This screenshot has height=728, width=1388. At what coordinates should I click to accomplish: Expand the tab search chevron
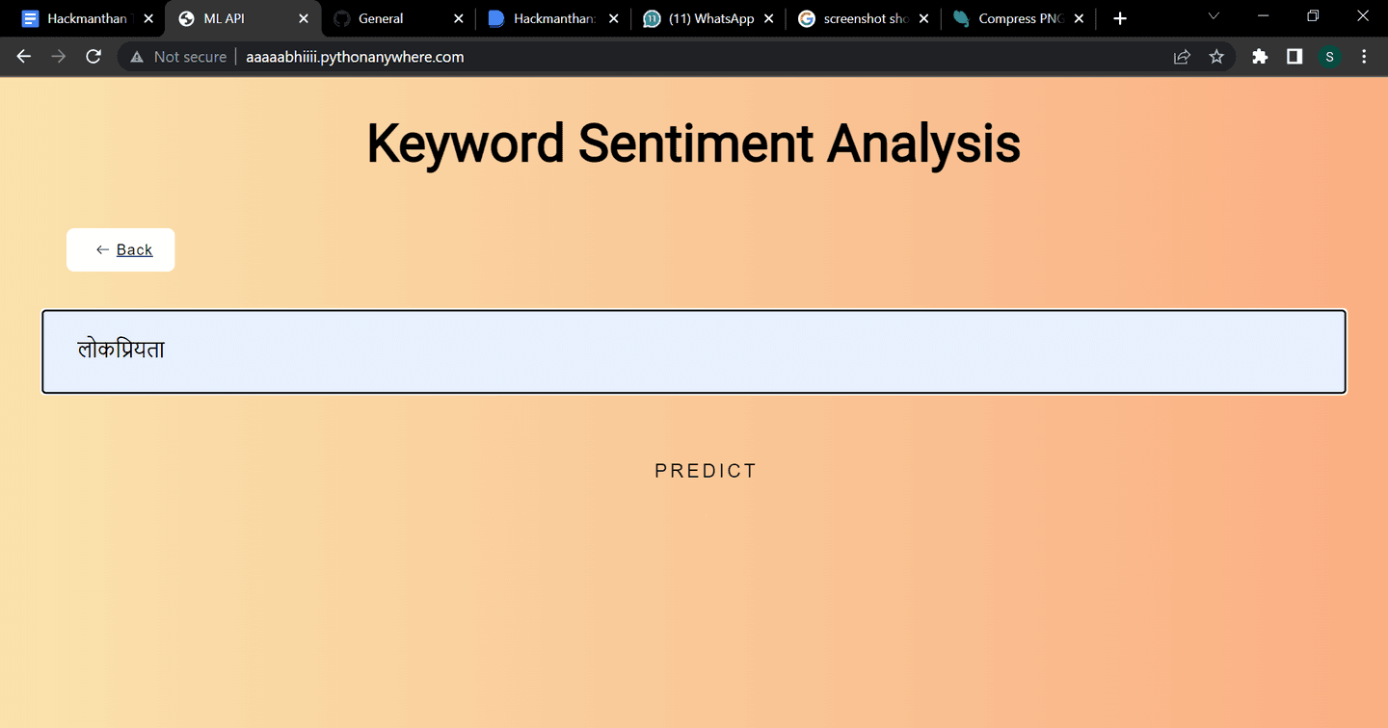coord(1214,16)
